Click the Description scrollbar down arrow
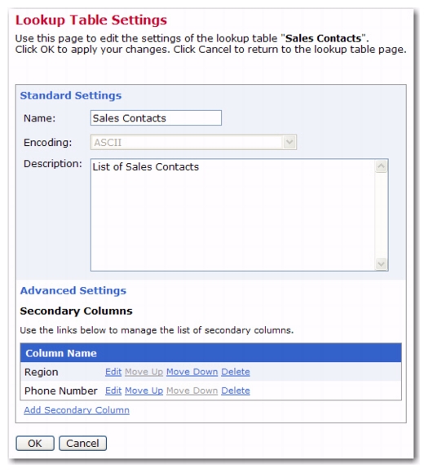 tap(381, 264)
